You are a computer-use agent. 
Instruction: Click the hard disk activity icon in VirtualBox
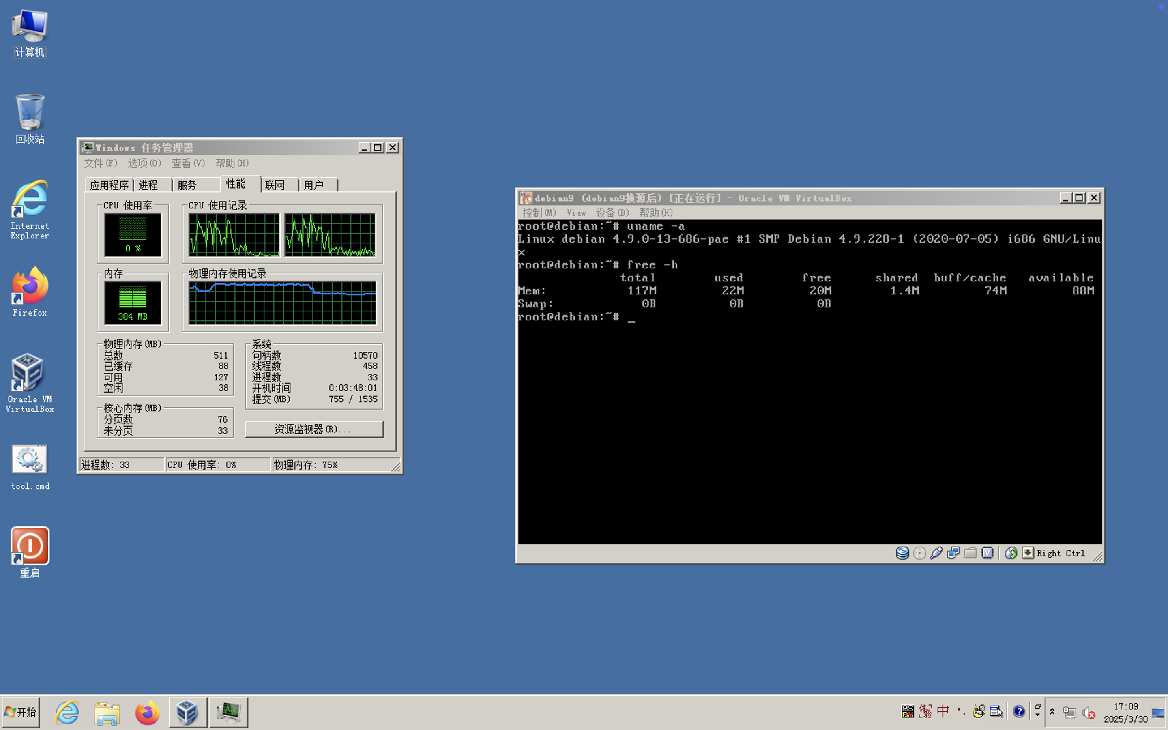tap(902, 553)
